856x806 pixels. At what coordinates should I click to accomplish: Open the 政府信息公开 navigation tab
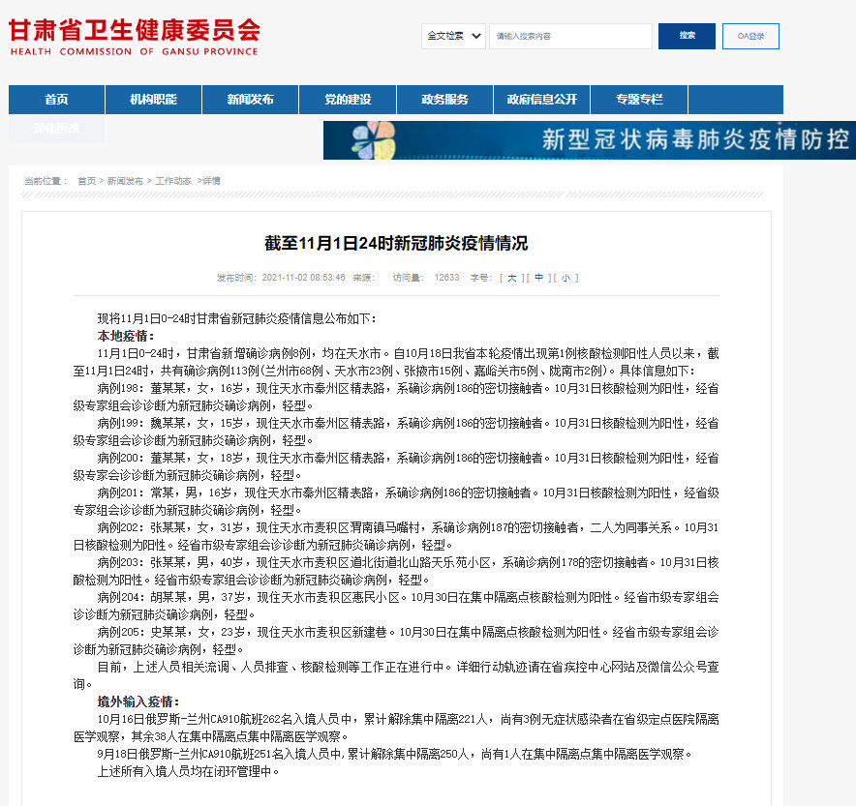[x=541, y=100]
